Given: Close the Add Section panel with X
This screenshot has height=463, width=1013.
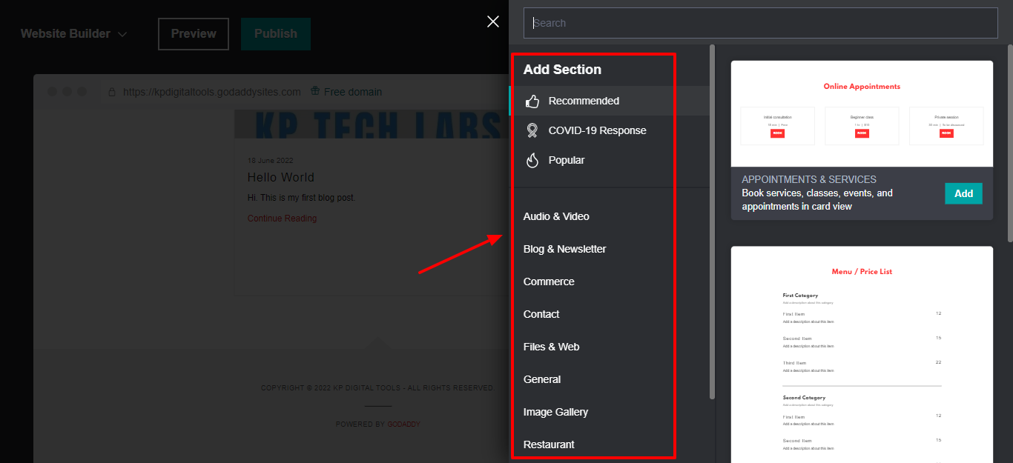Looking at the screenshot, I should (493, 22).
